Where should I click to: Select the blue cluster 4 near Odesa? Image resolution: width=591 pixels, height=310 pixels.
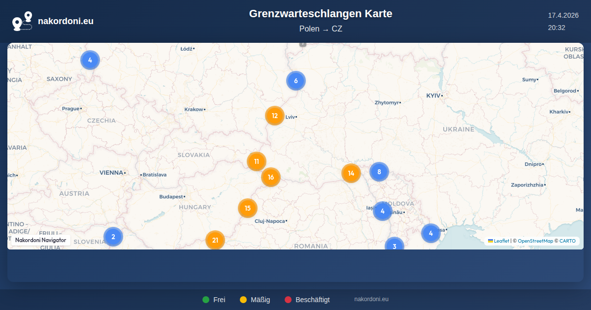pos(431,233)
